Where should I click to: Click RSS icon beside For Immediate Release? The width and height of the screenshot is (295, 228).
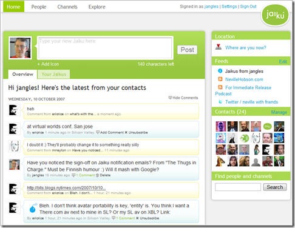[x=220, y=87]
